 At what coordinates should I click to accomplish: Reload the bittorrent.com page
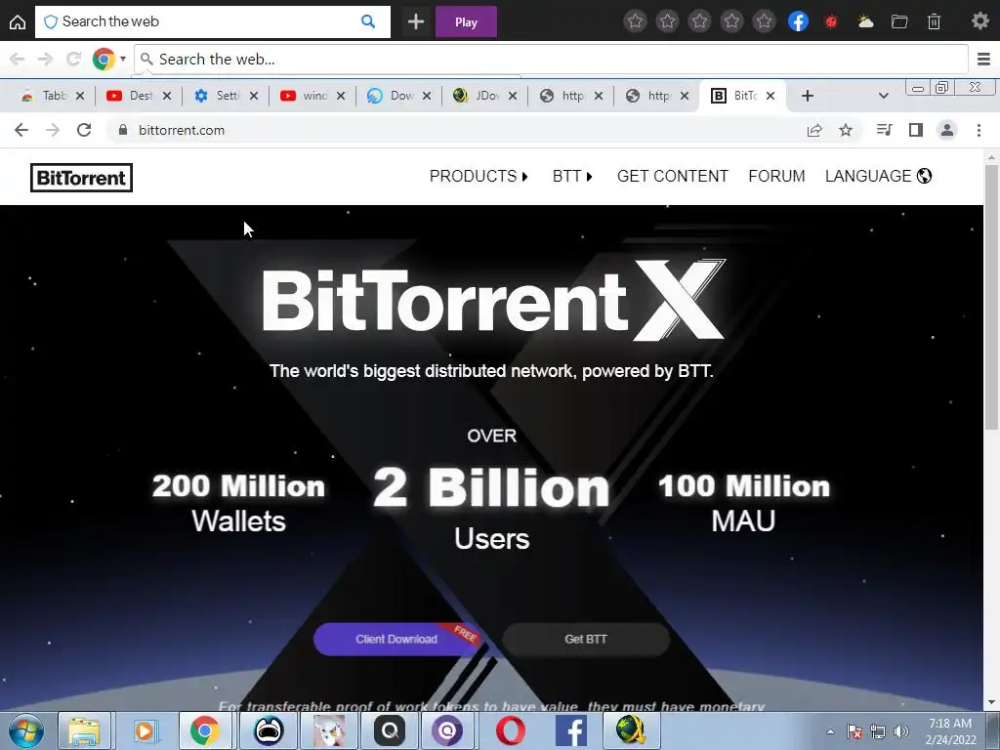84,130
